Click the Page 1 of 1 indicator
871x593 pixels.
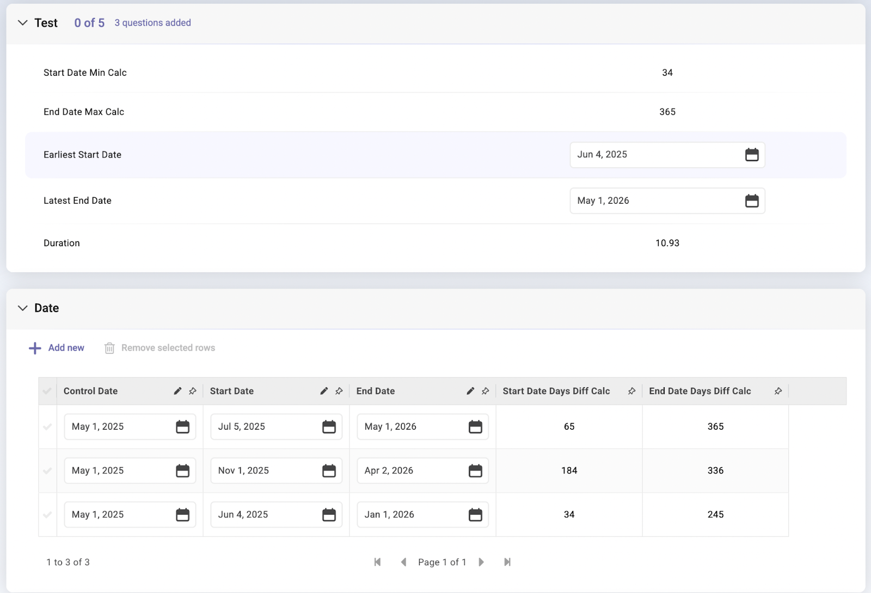point(442,562)
